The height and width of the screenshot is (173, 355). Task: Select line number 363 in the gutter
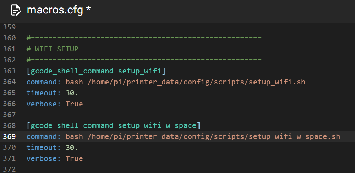[9, 71]
